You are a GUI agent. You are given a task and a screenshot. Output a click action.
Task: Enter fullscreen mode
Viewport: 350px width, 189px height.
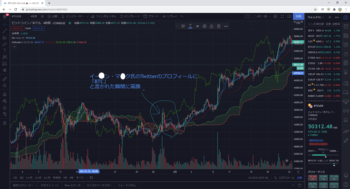click(282, 17)
